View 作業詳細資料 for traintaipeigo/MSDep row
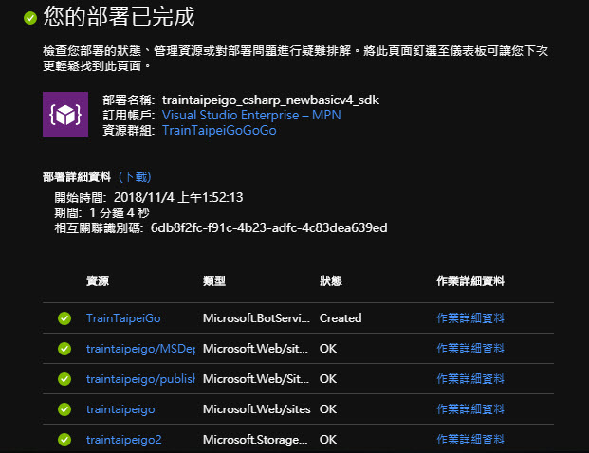The width and height of the screenshot is (589, 453). point(470,349)
